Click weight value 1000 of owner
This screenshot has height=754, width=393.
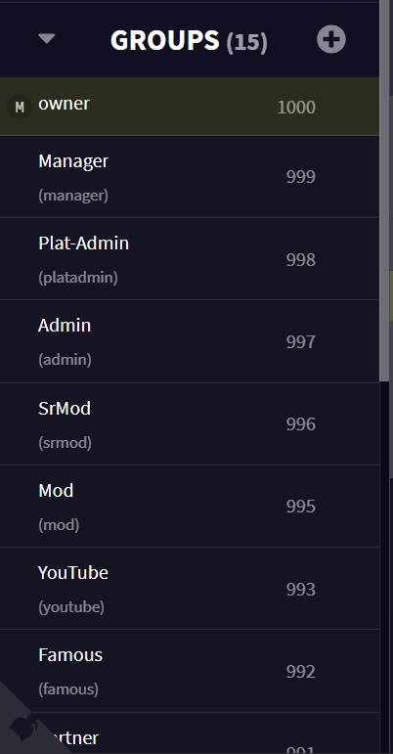tap(296, 108)
